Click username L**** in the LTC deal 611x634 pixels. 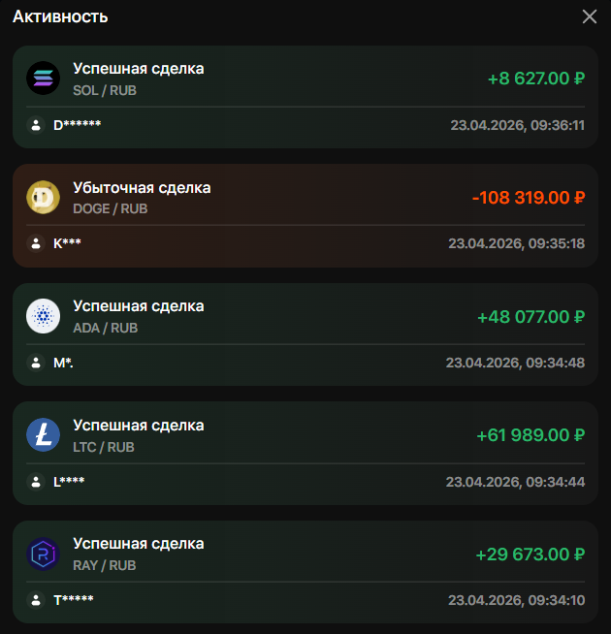pyautogui.click(x=69, y=481)
